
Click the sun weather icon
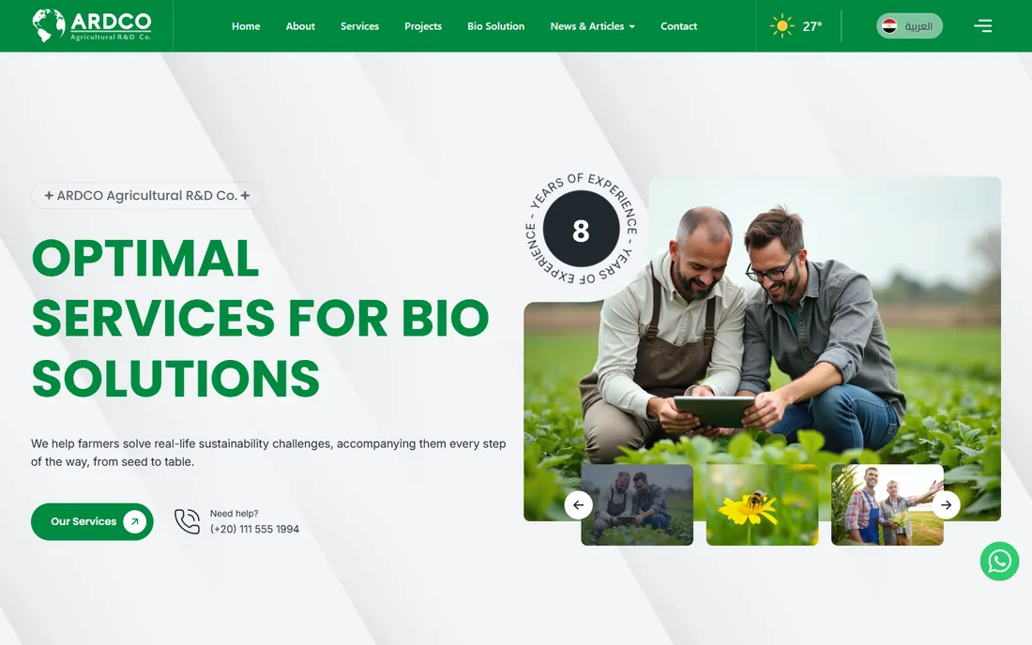pyautogui.click(x=782, y=25)
